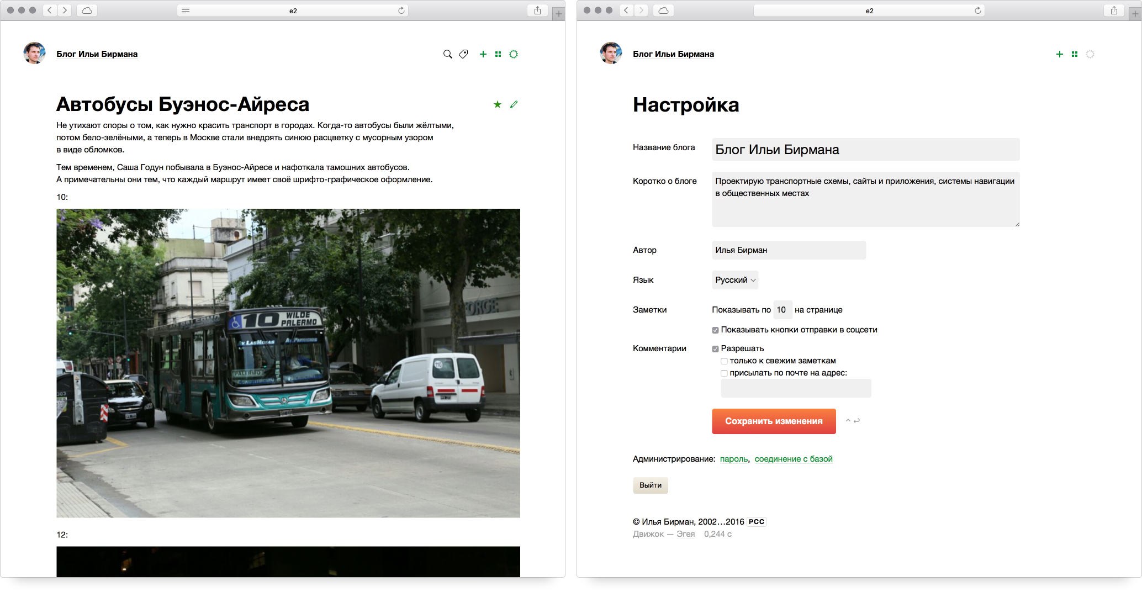Go back in left browser window
Image resolution: width=1142 pixels, height=592 pixels.
(50, 10)
